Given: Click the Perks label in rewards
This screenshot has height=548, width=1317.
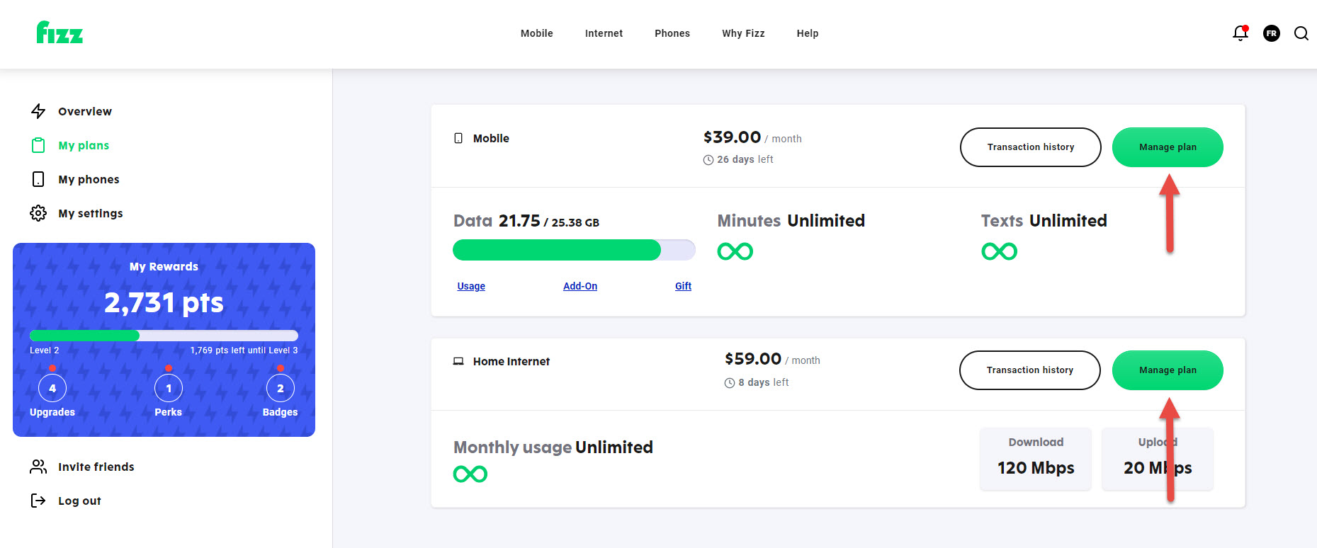Looking at the screenshot, I should (x=169, y=412).
